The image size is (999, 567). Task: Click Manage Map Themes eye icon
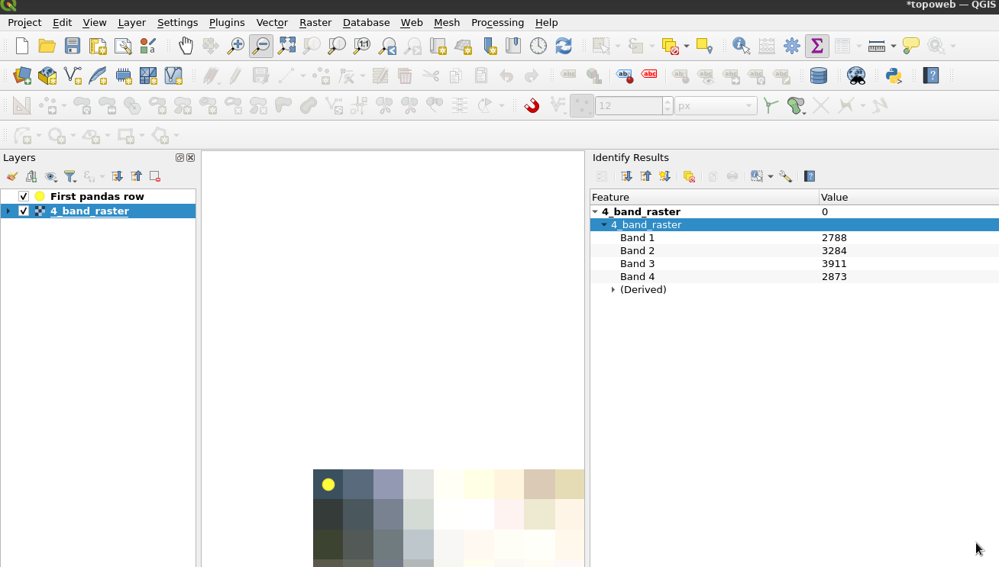[51, 176]
